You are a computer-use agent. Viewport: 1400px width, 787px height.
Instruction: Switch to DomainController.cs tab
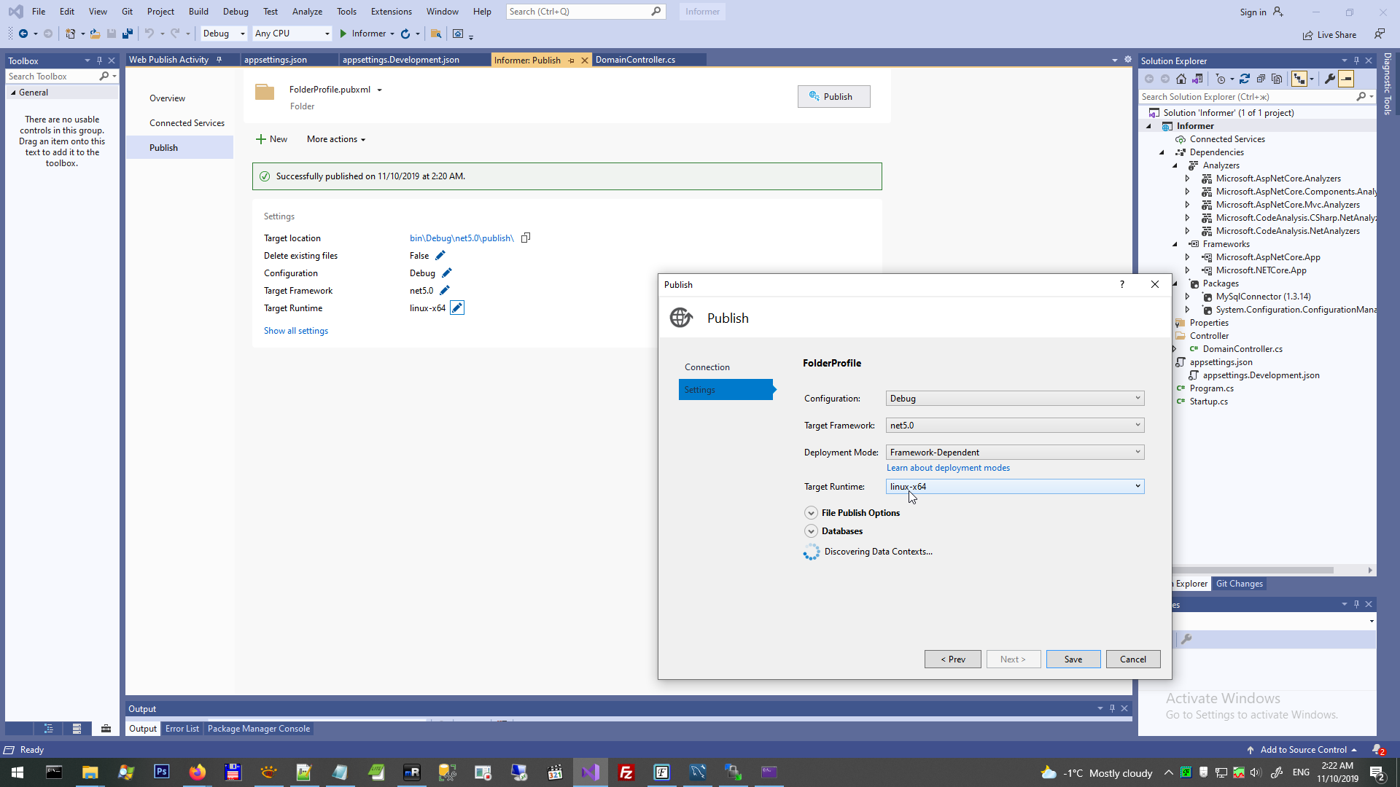[x=635, y=60]
